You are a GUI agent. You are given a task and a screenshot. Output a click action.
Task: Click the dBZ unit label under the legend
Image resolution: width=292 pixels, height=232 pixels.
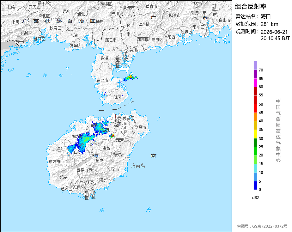coord(256,198)
